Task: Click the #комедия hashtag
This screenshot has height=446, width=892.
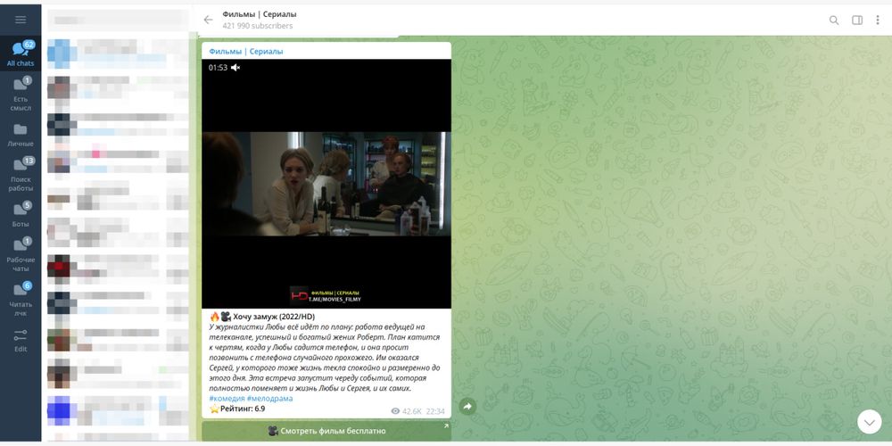Action: coord(227,399)
